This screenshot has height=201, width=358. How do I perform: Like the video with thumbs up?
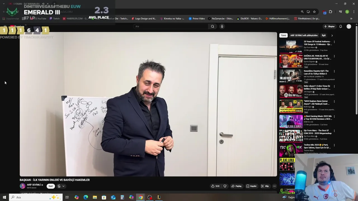tap(215, 186)
